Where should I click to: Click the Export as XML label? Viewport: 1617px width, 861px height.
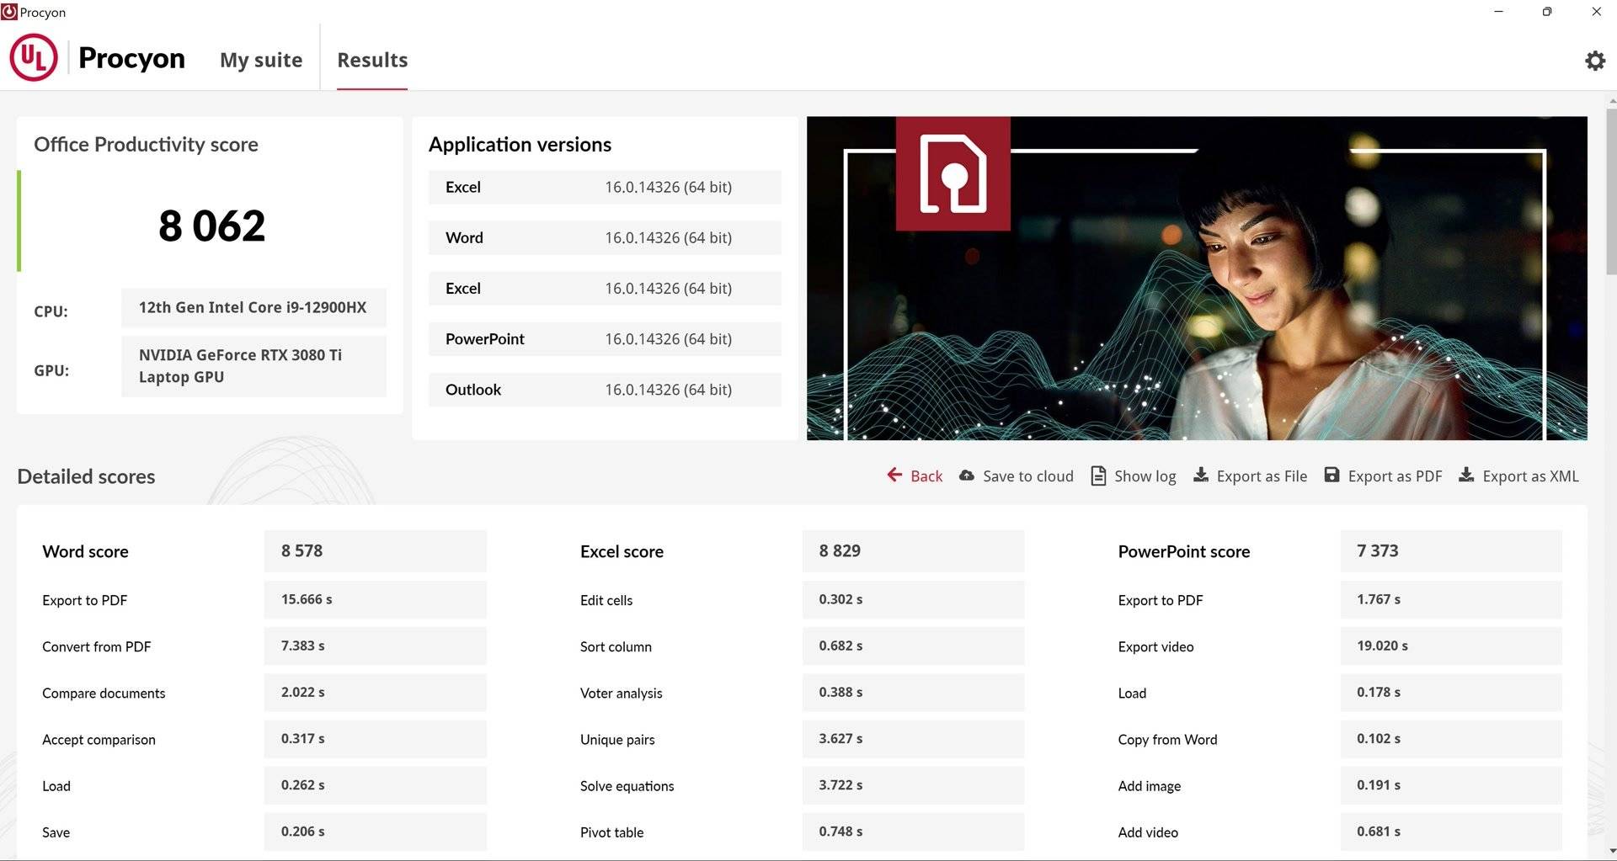click(x=1530, y=476)
